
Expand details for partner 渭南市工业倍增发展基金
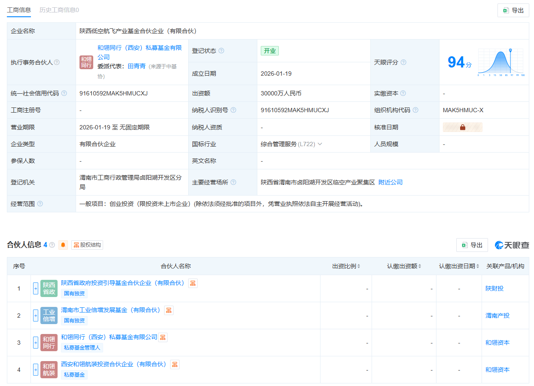tap(35, 316)
